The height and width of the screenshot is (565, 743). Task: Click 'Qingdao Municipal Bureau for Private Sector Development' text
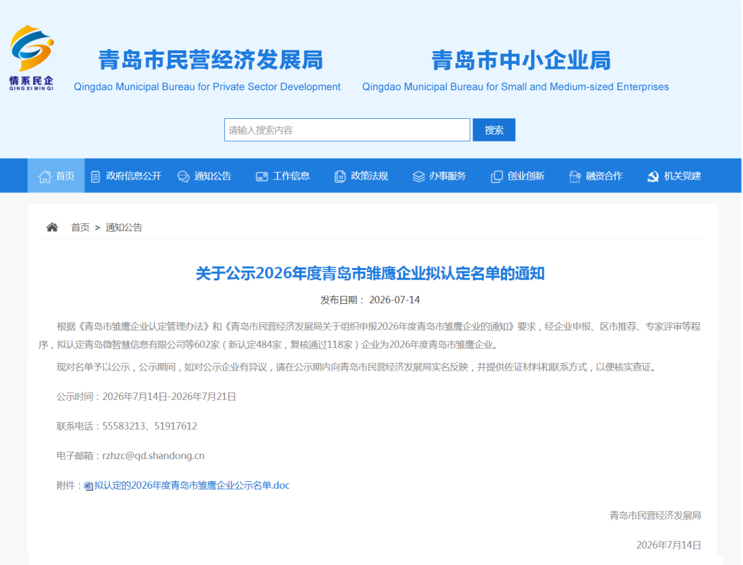(207, 87)
